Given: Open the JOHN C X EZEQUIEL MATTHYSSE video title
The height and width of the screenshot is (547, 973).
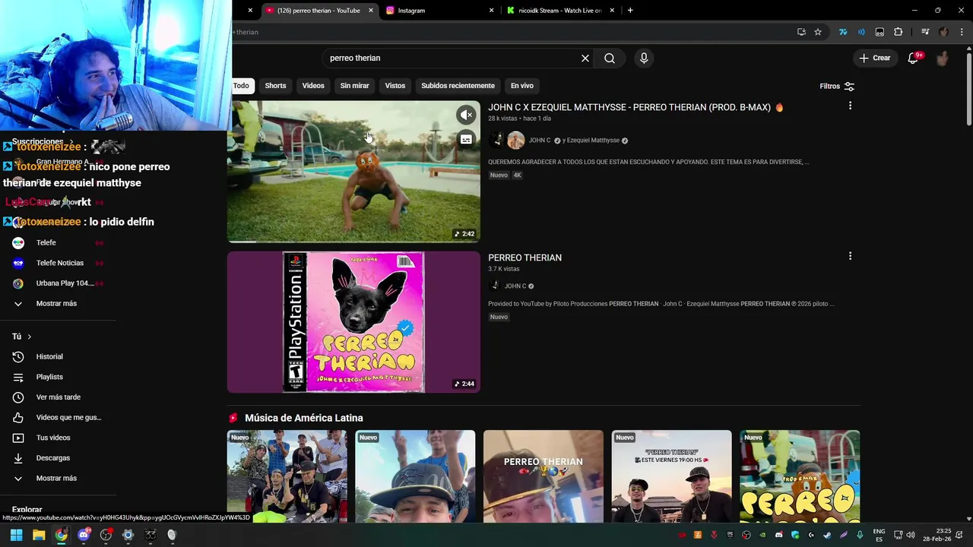Looking at the screenshot, I should pyautogui.click(x=635, y=107).
